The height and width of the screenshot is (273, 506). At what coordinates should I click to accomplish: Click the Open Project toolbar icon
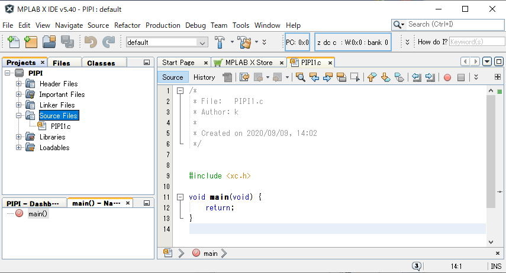(x=49, y=42)
